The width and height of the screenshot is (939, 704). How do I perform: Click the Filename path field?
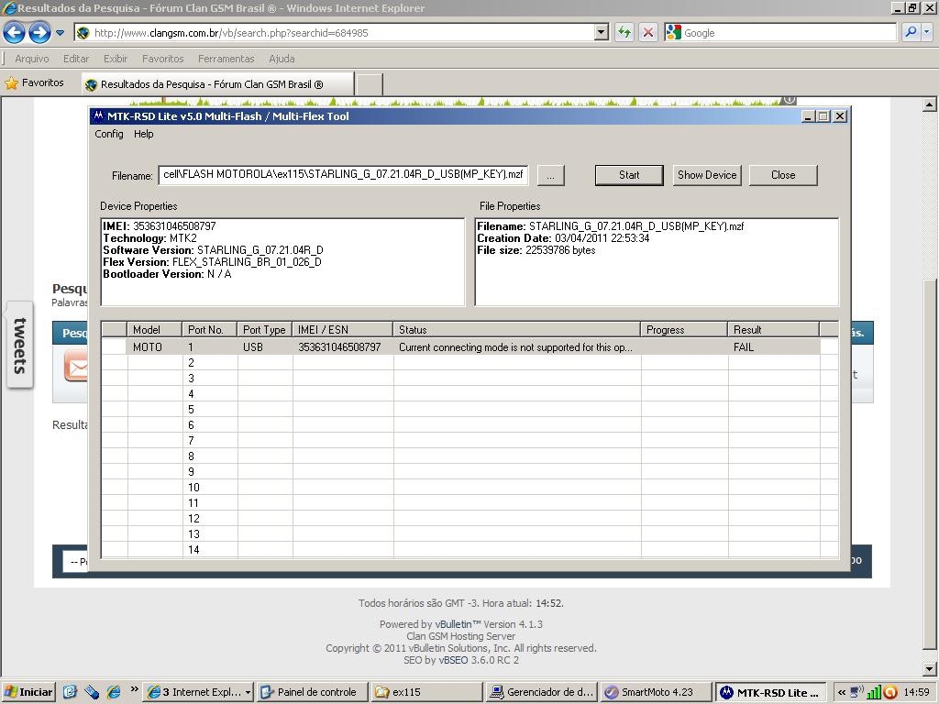coord(343,175)
